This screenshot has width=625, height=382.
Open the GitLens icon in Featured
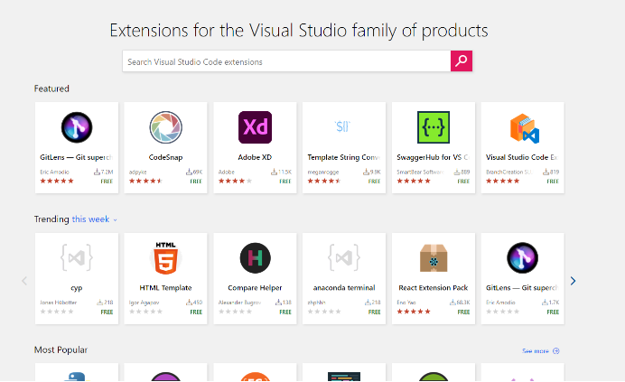tap(77, 127)
